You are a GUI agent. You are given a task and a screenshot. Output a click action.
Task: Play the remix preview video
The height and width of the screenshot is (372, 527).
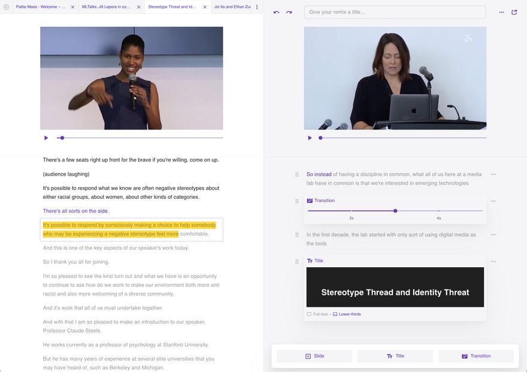[310, 138]
